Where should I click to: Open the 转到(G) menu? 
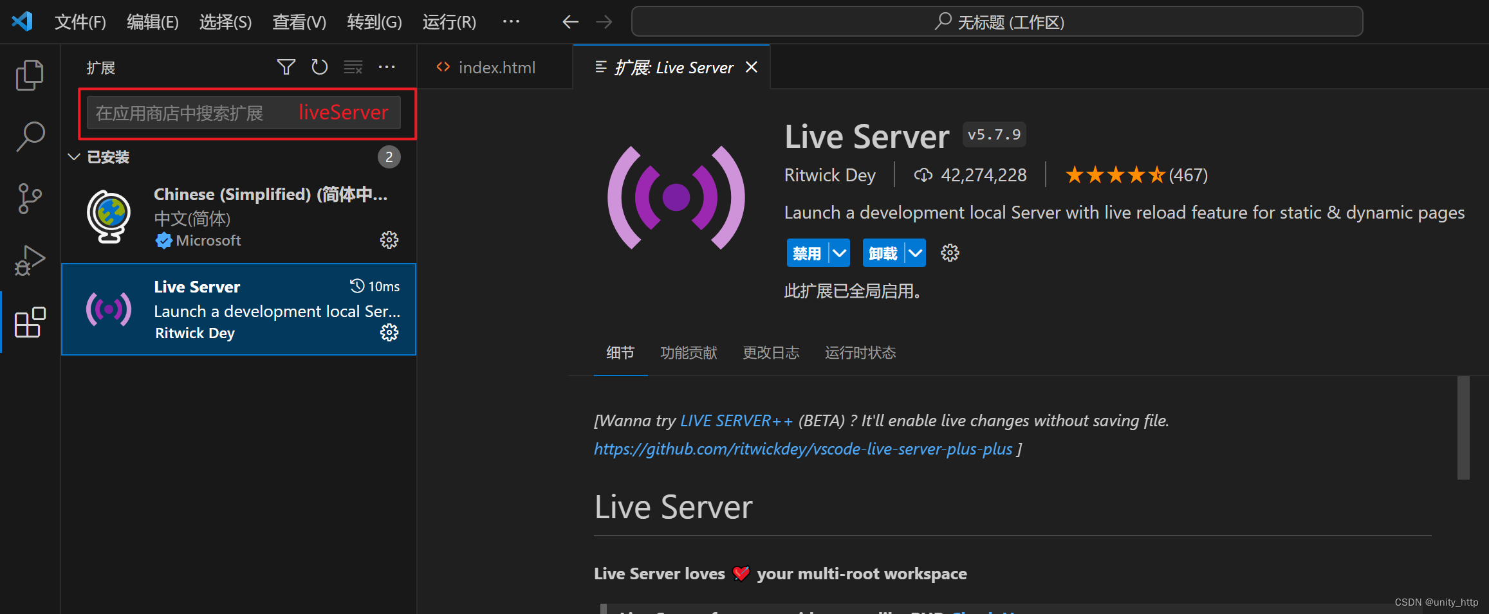[375, 22]
